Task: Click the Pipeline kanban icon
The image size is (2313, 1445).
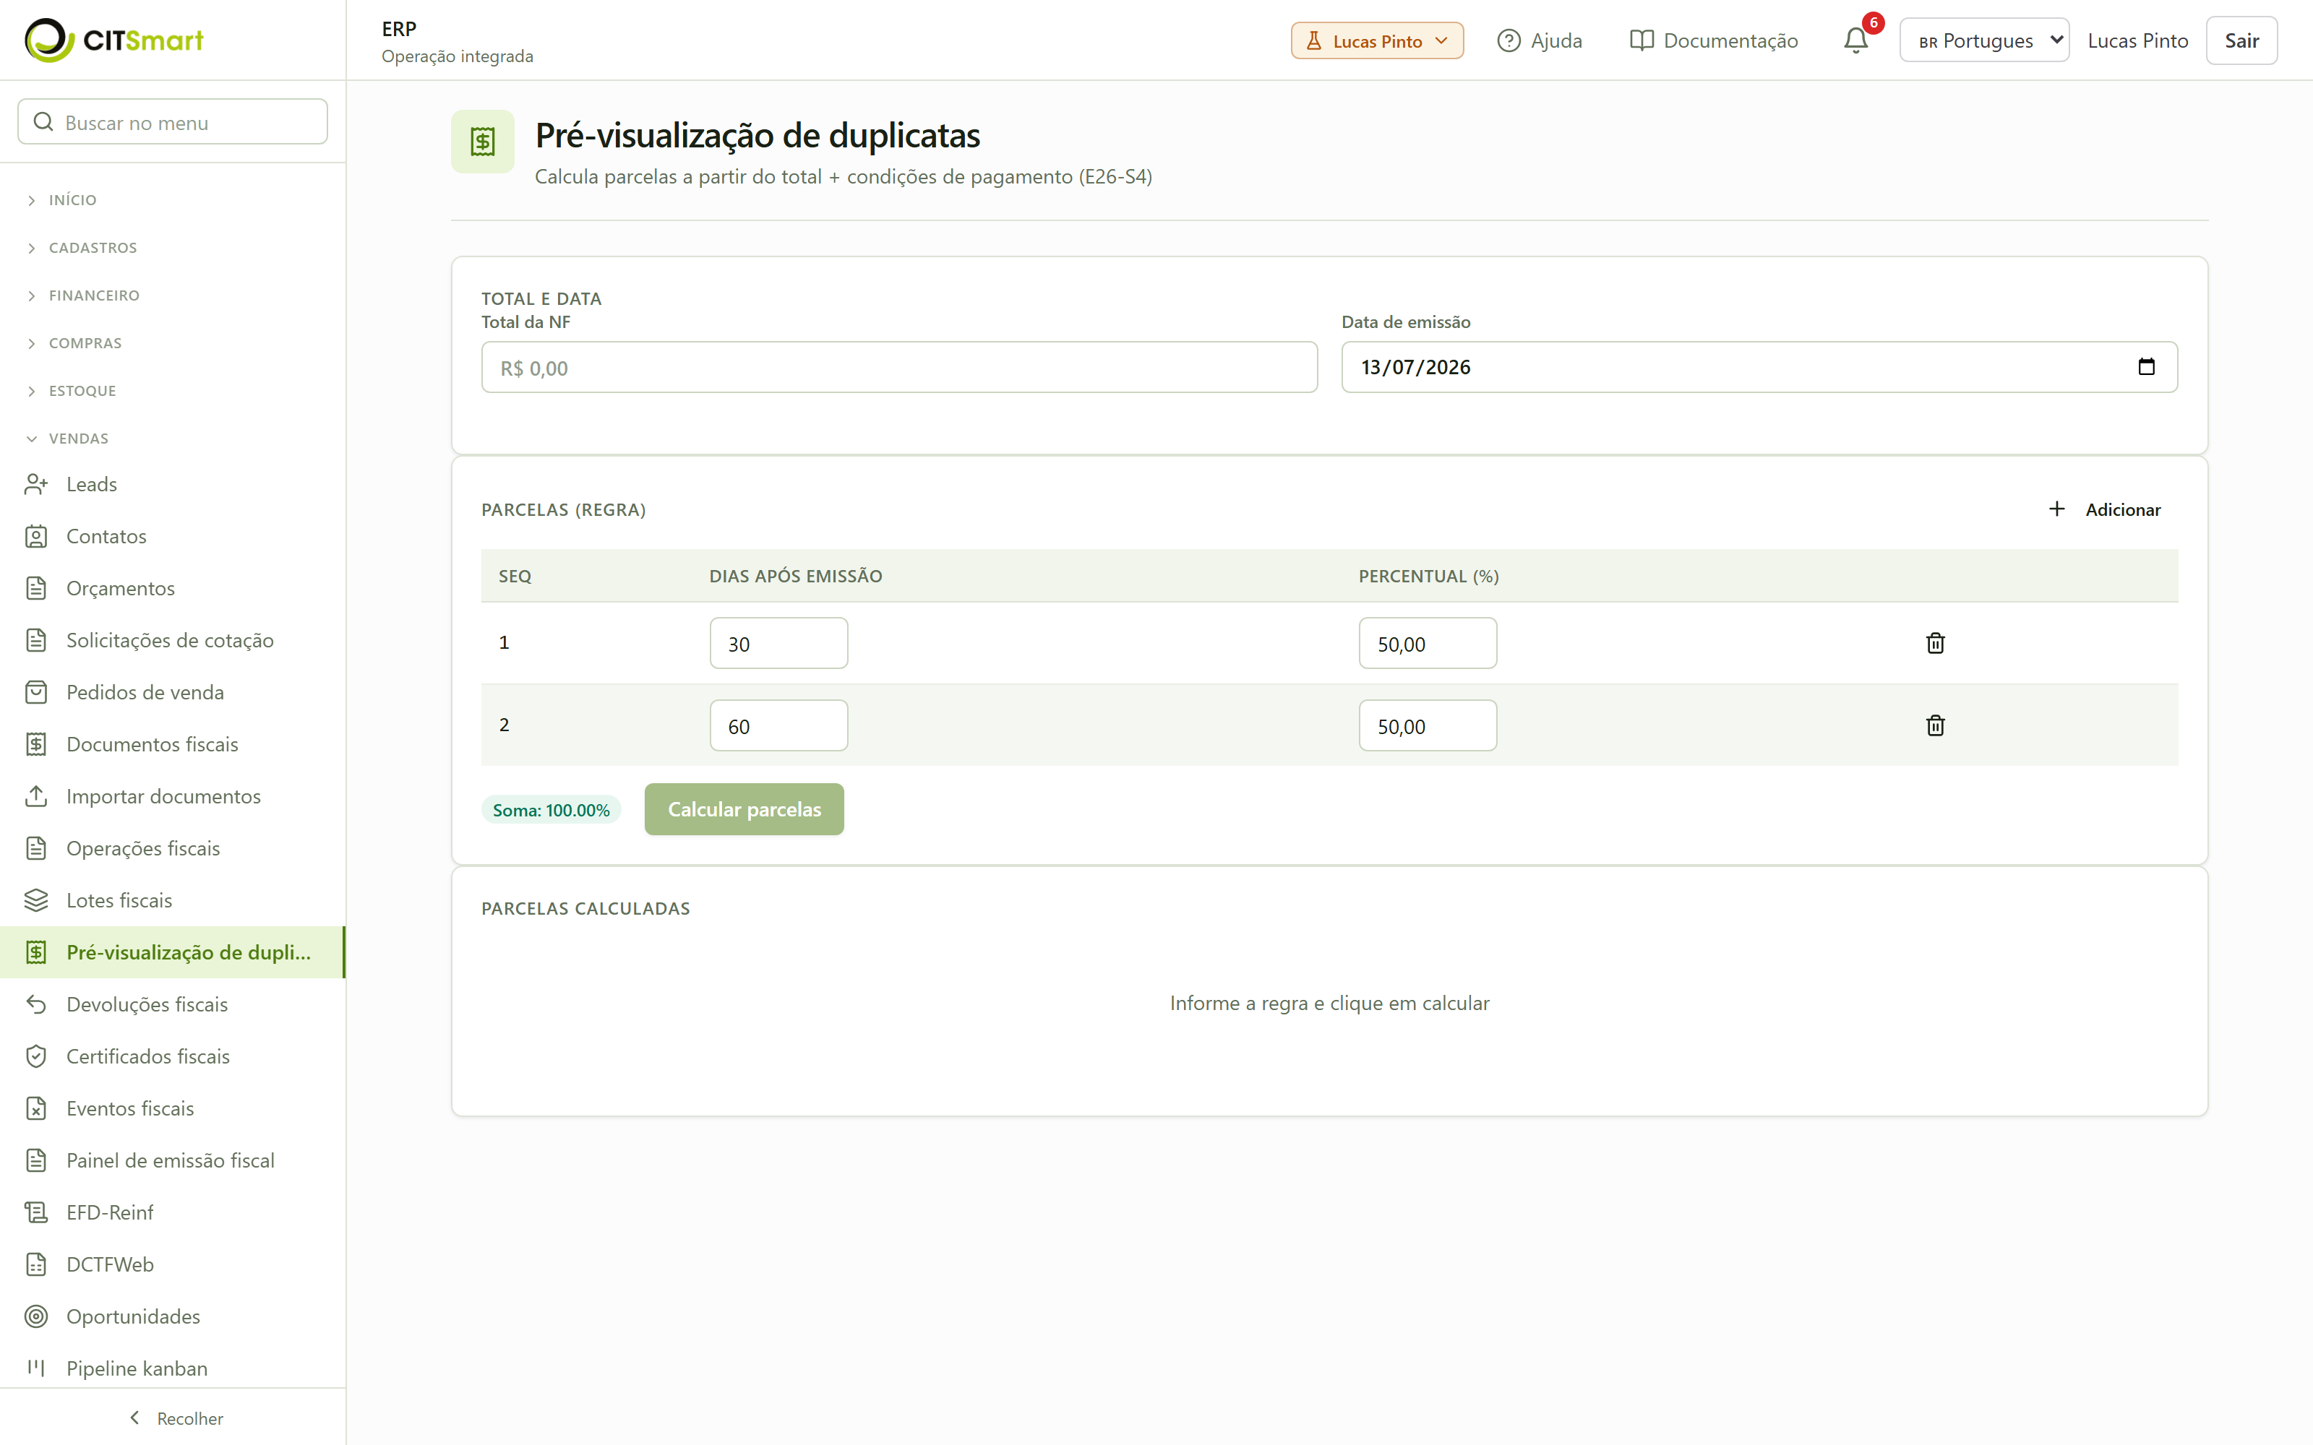Action: (x=36, y=1368)
